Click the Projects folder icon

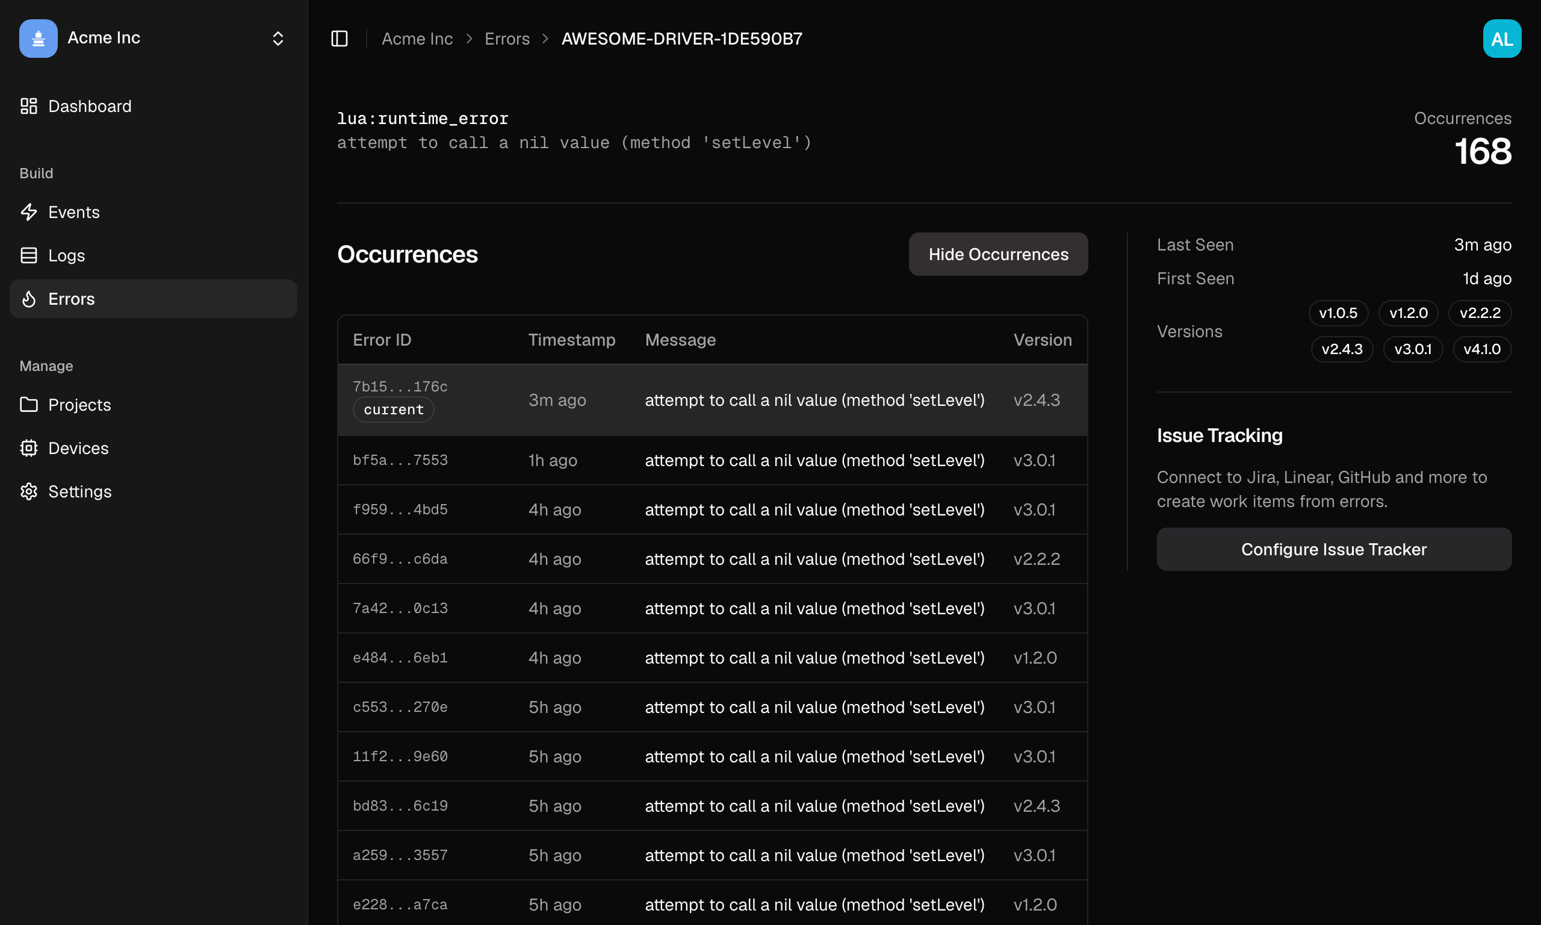point(29,405)
